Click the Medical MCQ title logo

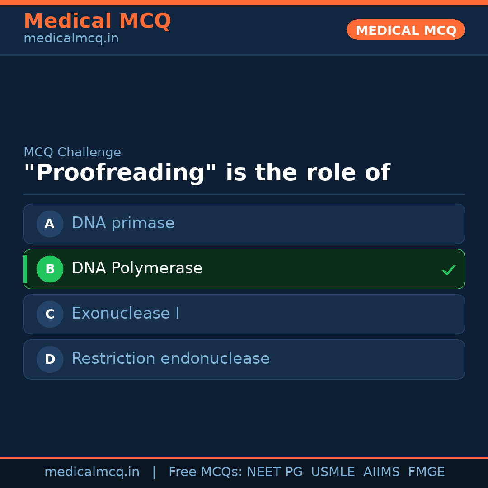pyautogui.click(x=97, y=21)
